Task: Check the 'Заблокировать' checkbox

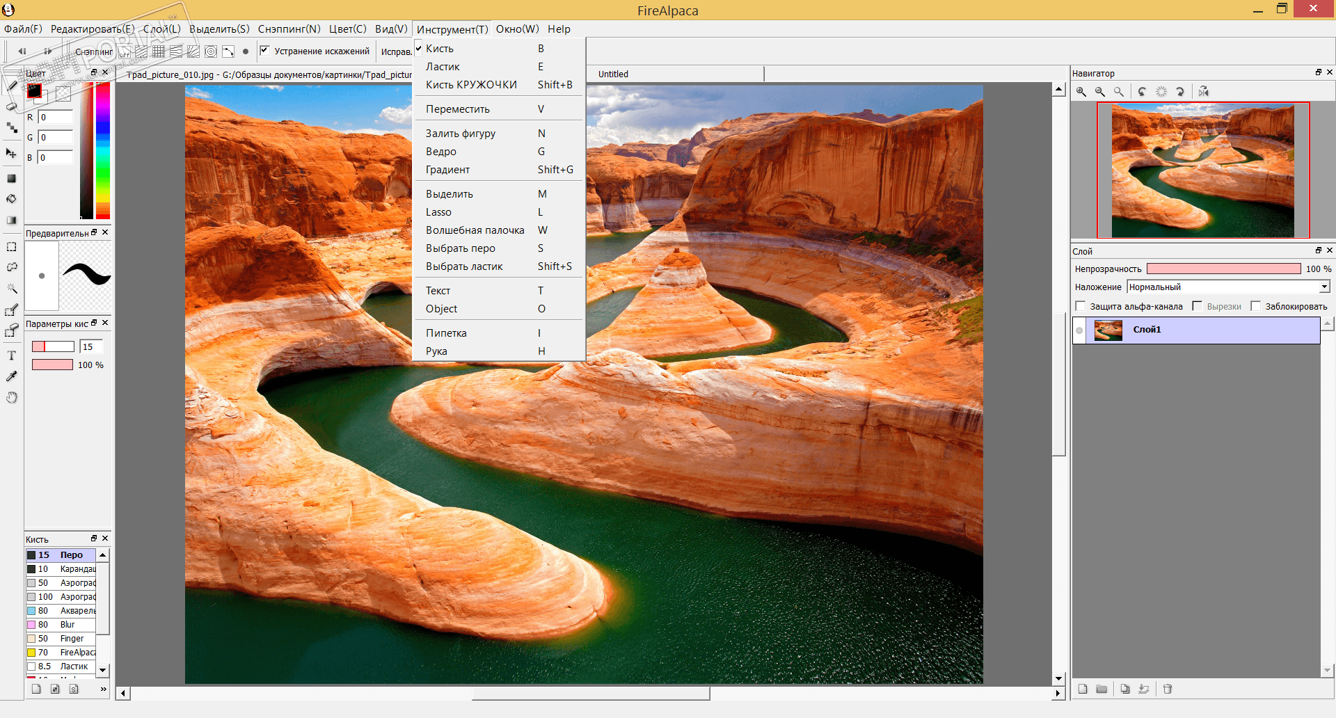Action: (x=1256, y=306)
